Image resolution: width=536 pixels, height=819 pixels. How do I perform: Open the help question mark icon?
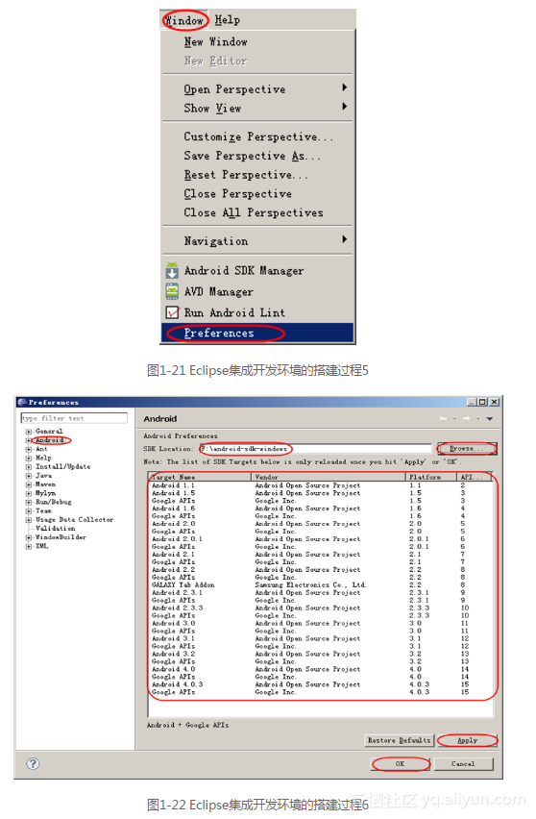tap(33, 763)
